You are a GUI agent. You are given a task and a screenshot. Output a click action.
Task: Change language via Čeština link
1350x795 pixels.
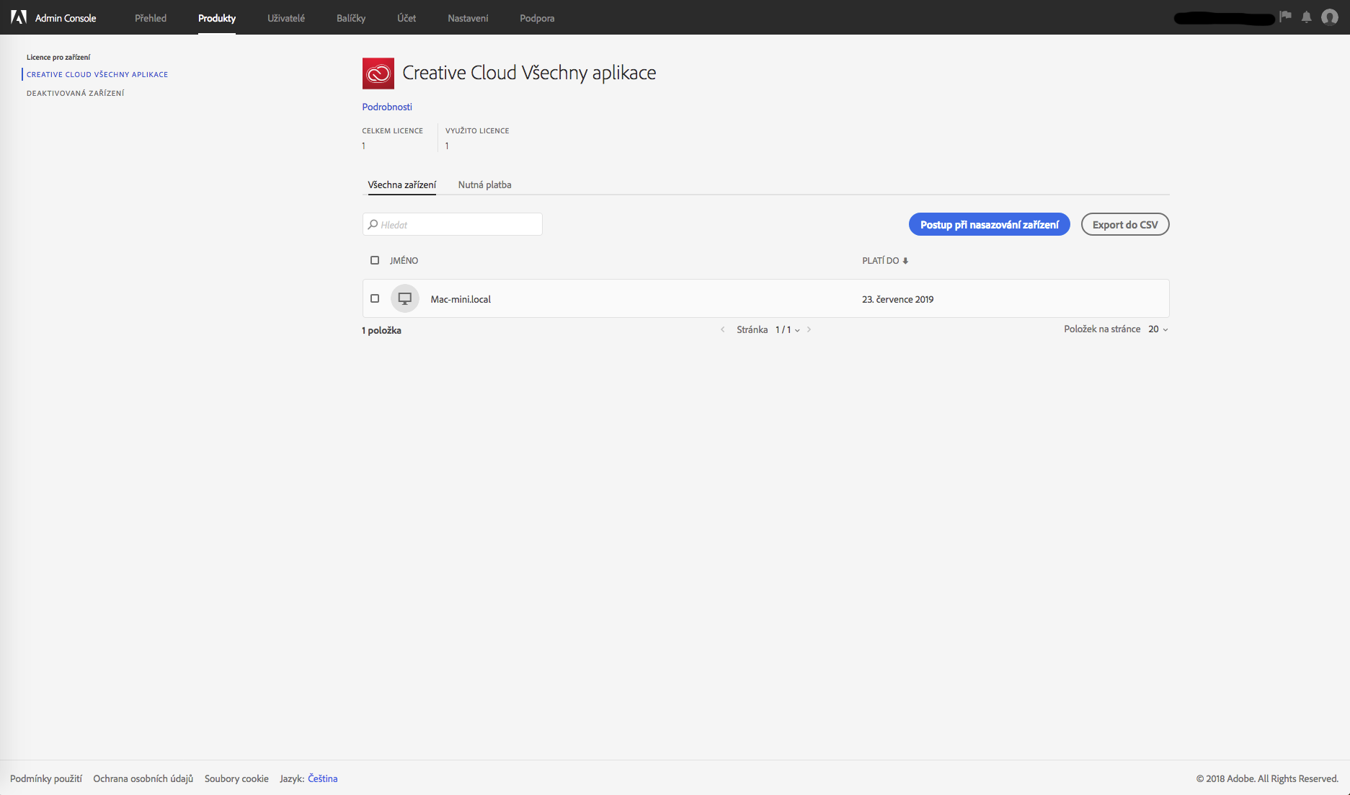(323, 778)
